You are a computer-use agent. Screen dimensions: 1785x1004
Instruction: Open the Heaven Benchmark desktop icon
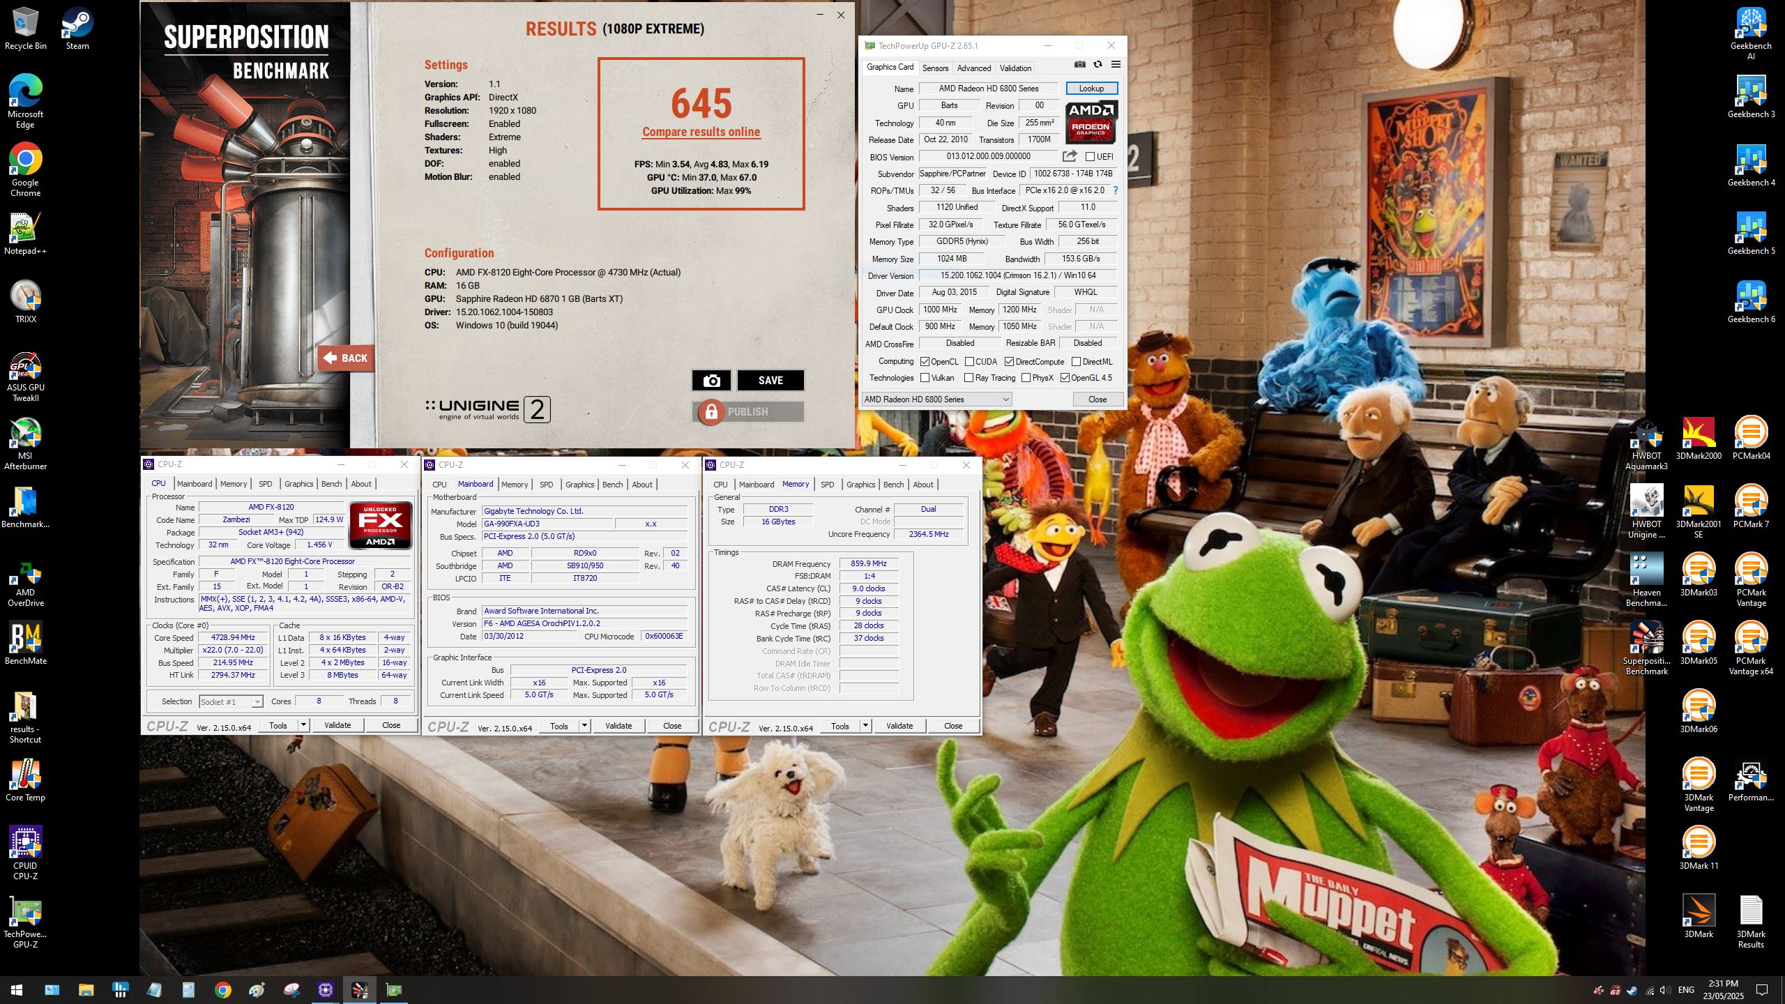click(x=1646, y=580)
